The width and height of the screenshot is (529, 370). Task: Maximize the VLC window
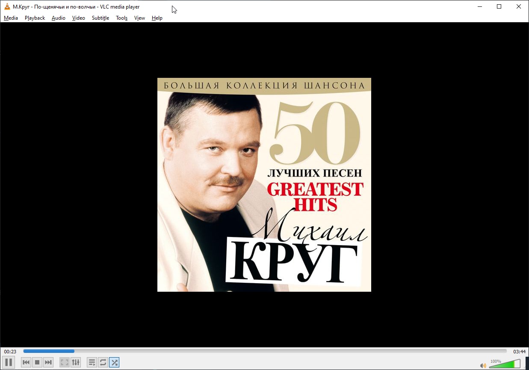tap(499, 6)
